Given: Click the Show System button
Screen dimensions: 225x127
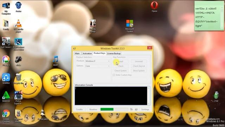Looking at the screenshot, I should tap(139, 71).
